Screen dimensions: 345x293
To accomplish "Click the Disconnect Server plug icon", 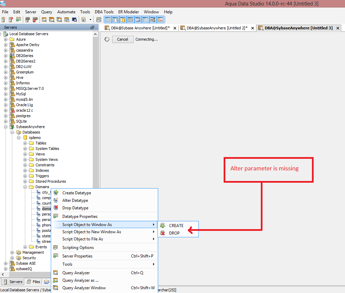I will tap(35, 19).
